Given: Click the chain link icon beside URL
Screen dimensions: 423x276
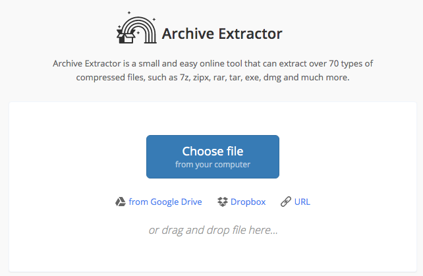Looking at the screenshot, I should click(x=285, y=202).
